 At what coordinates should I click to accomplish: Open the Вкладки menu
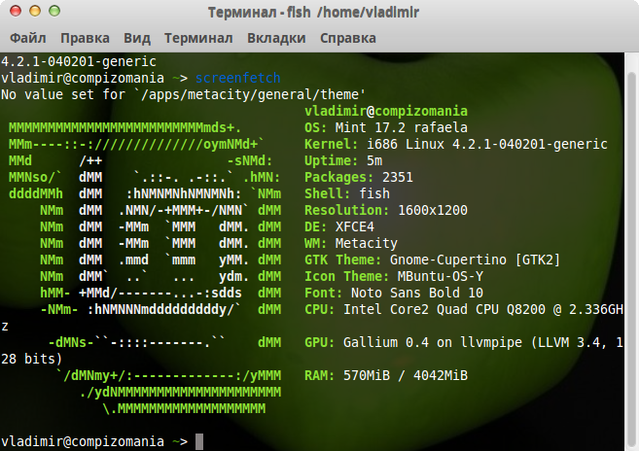276,38
